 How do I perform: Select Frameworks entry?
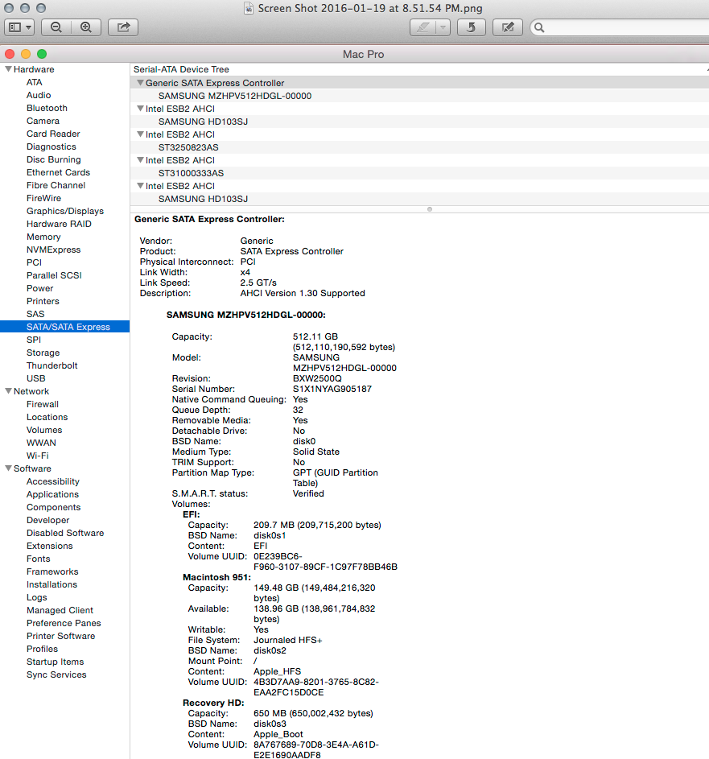[x=52, y=571]
